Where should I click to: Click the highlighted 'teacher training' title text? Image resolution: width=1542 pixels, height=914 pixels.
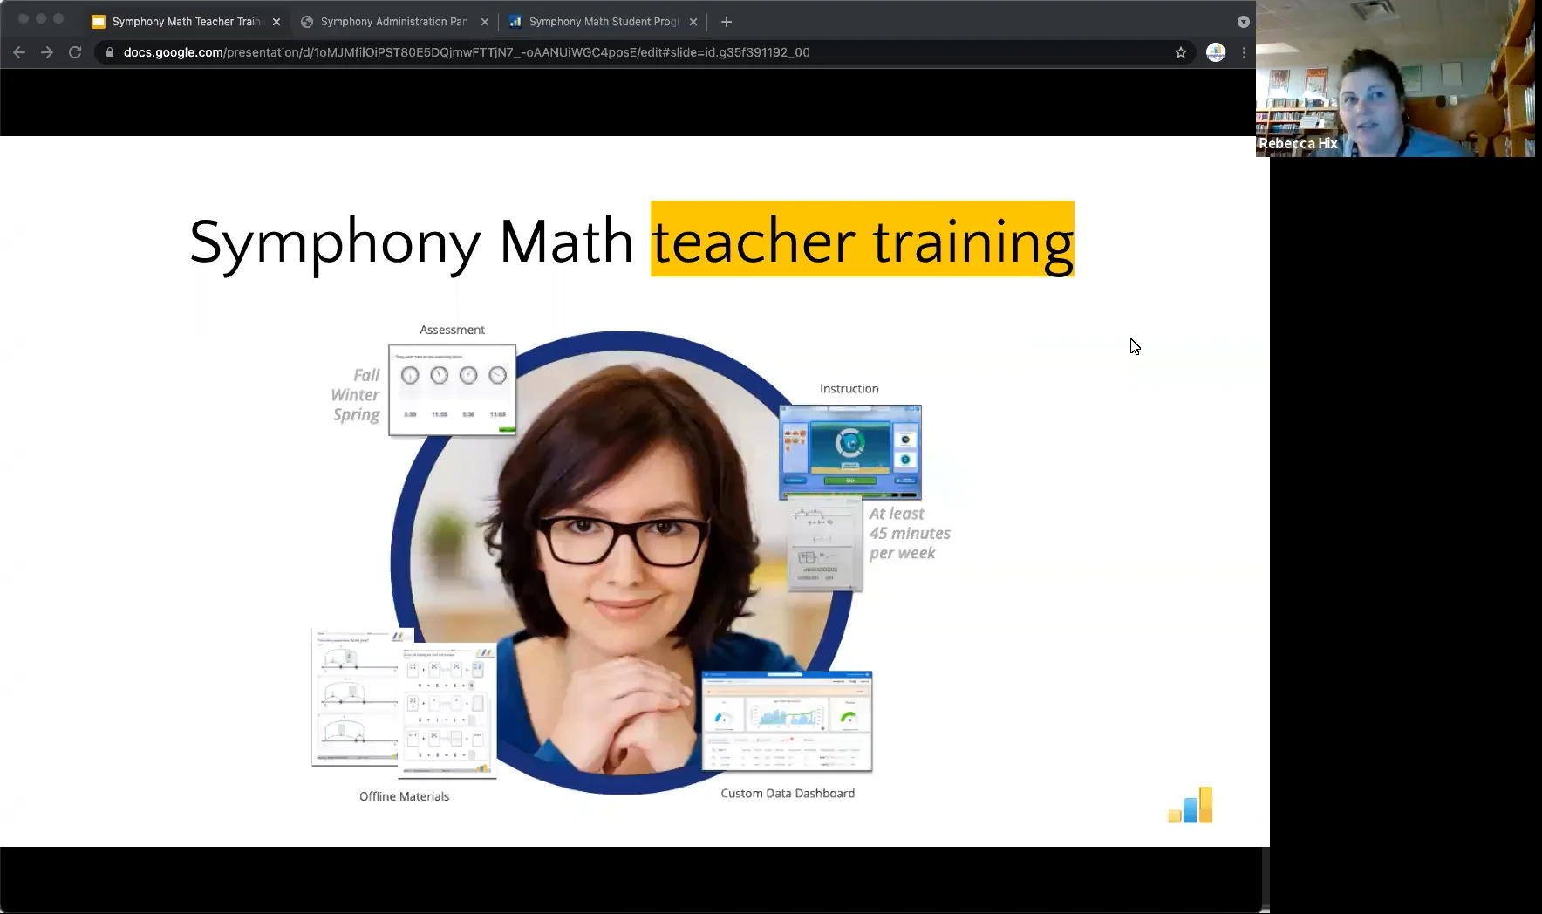(860, 240)
